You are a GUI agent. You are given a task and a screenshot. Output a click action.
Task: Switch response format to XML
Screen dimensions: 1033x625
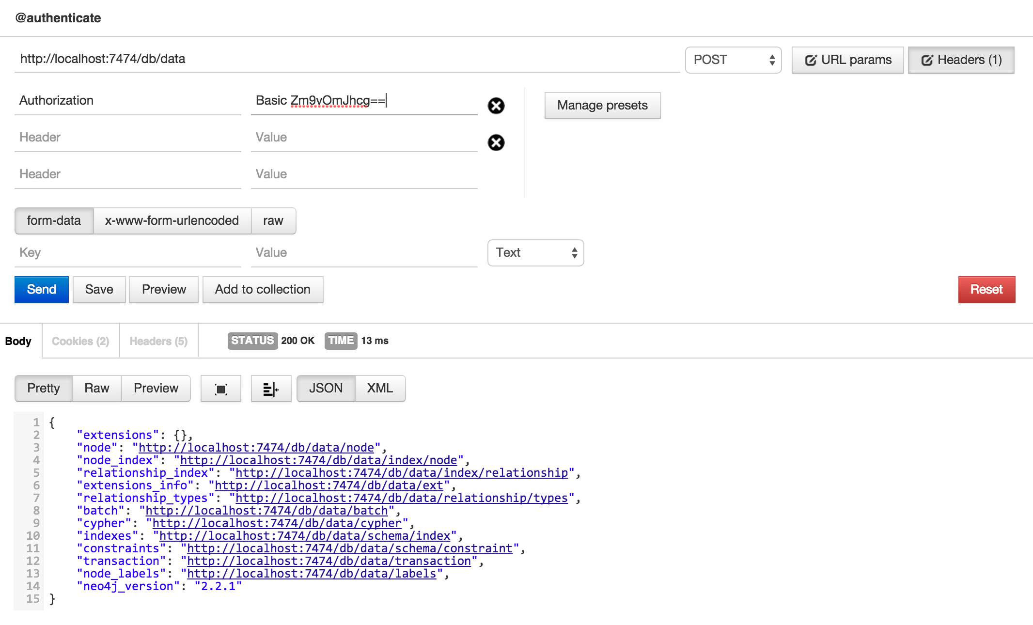(380, 389)
